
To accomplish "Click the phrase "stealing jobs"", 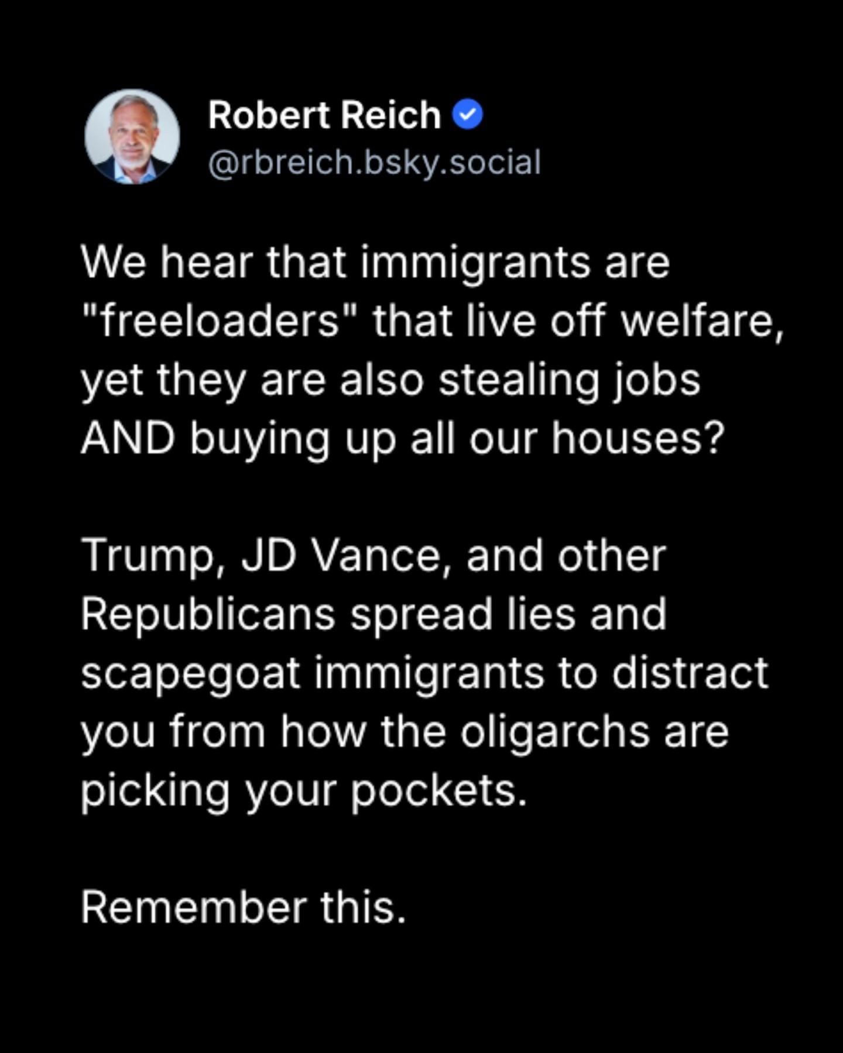I will pyautogui.click(x=569, y=380).
